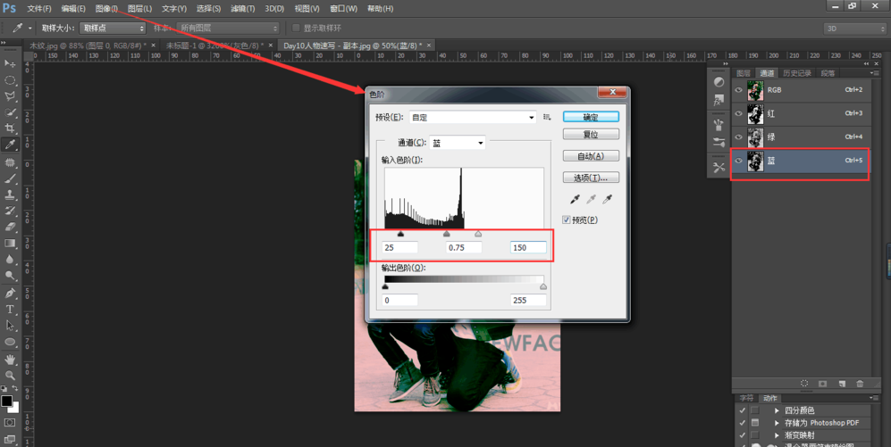Open the 取样大小 dropdown
The height and width of the screenshot is (447, 891).
(113, 28)
